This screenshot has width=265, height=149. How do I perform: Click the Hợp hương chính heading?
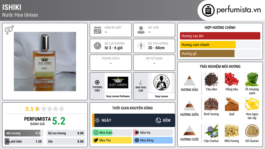click(220, 27)
